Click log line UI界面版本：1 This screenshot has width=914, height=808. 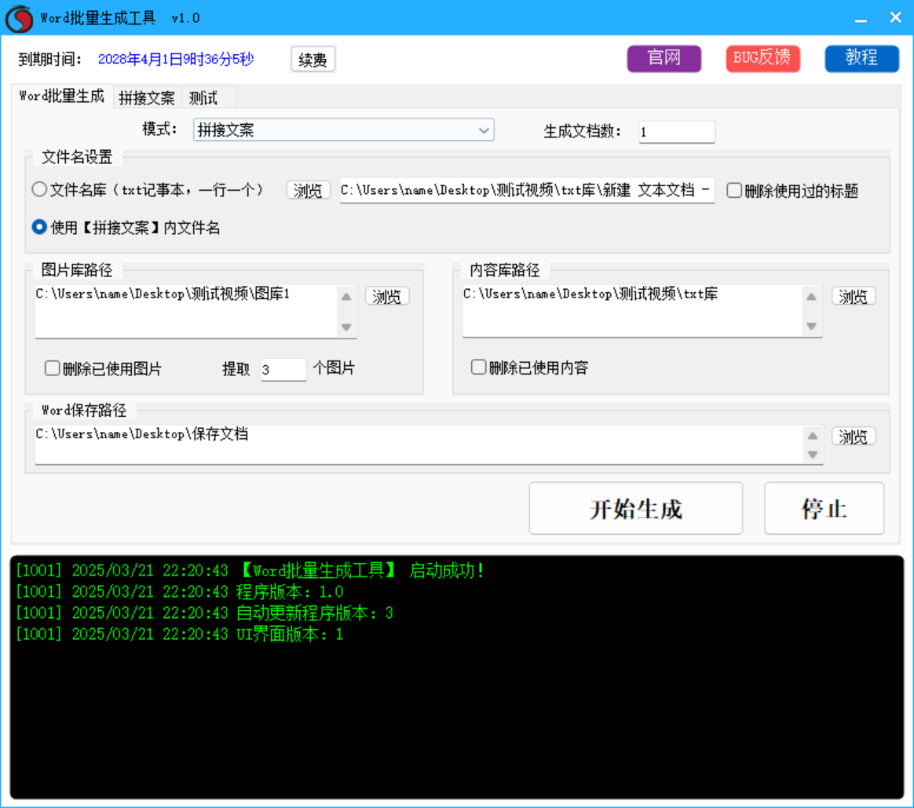click(180, 634)
